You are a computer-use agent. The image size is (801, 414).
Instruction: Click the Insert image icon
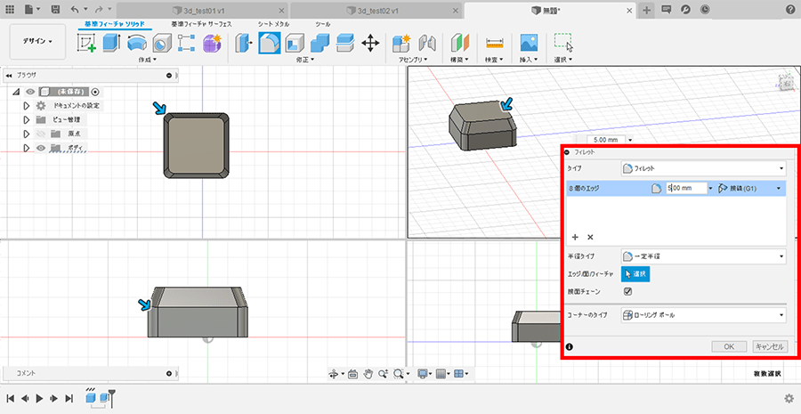click(530, 43)
